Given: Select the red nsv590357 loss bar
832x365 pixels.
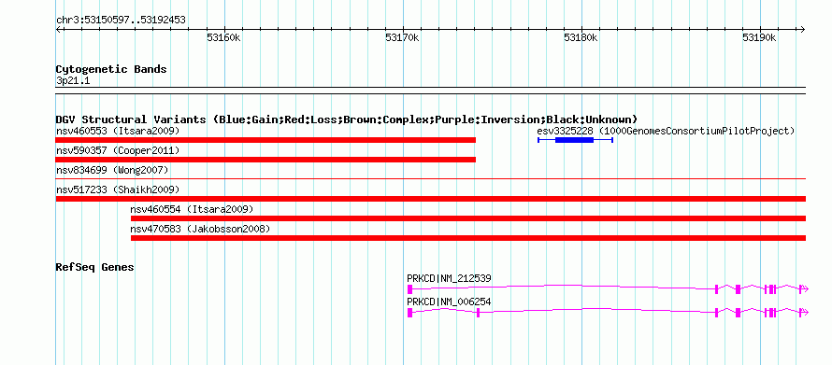Looking at the screenshot, I should pyautogui.click(x=265, y=160).
